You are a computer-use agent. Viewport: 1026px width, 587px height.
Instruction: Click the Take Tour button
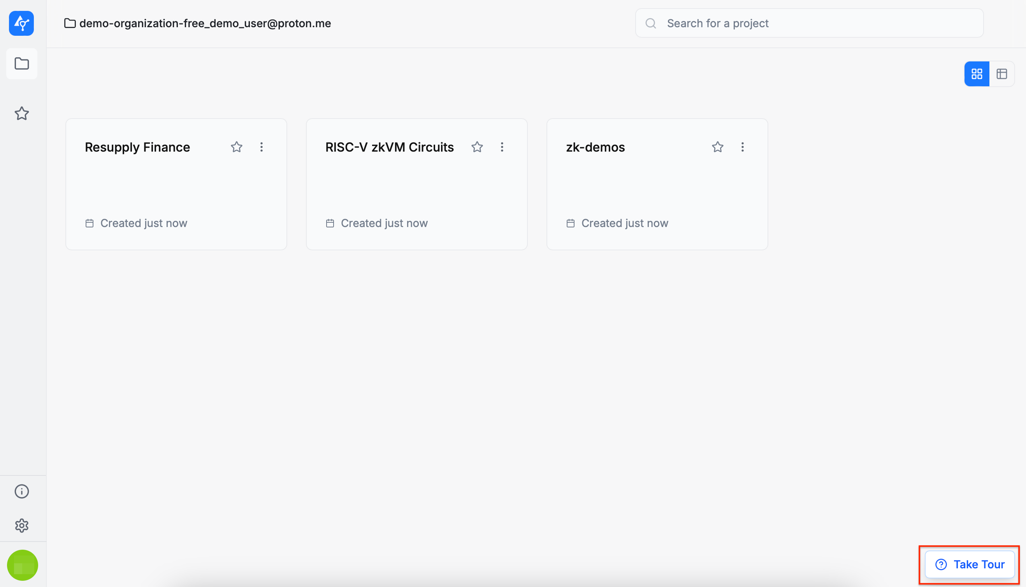click(x=970, y=564)
